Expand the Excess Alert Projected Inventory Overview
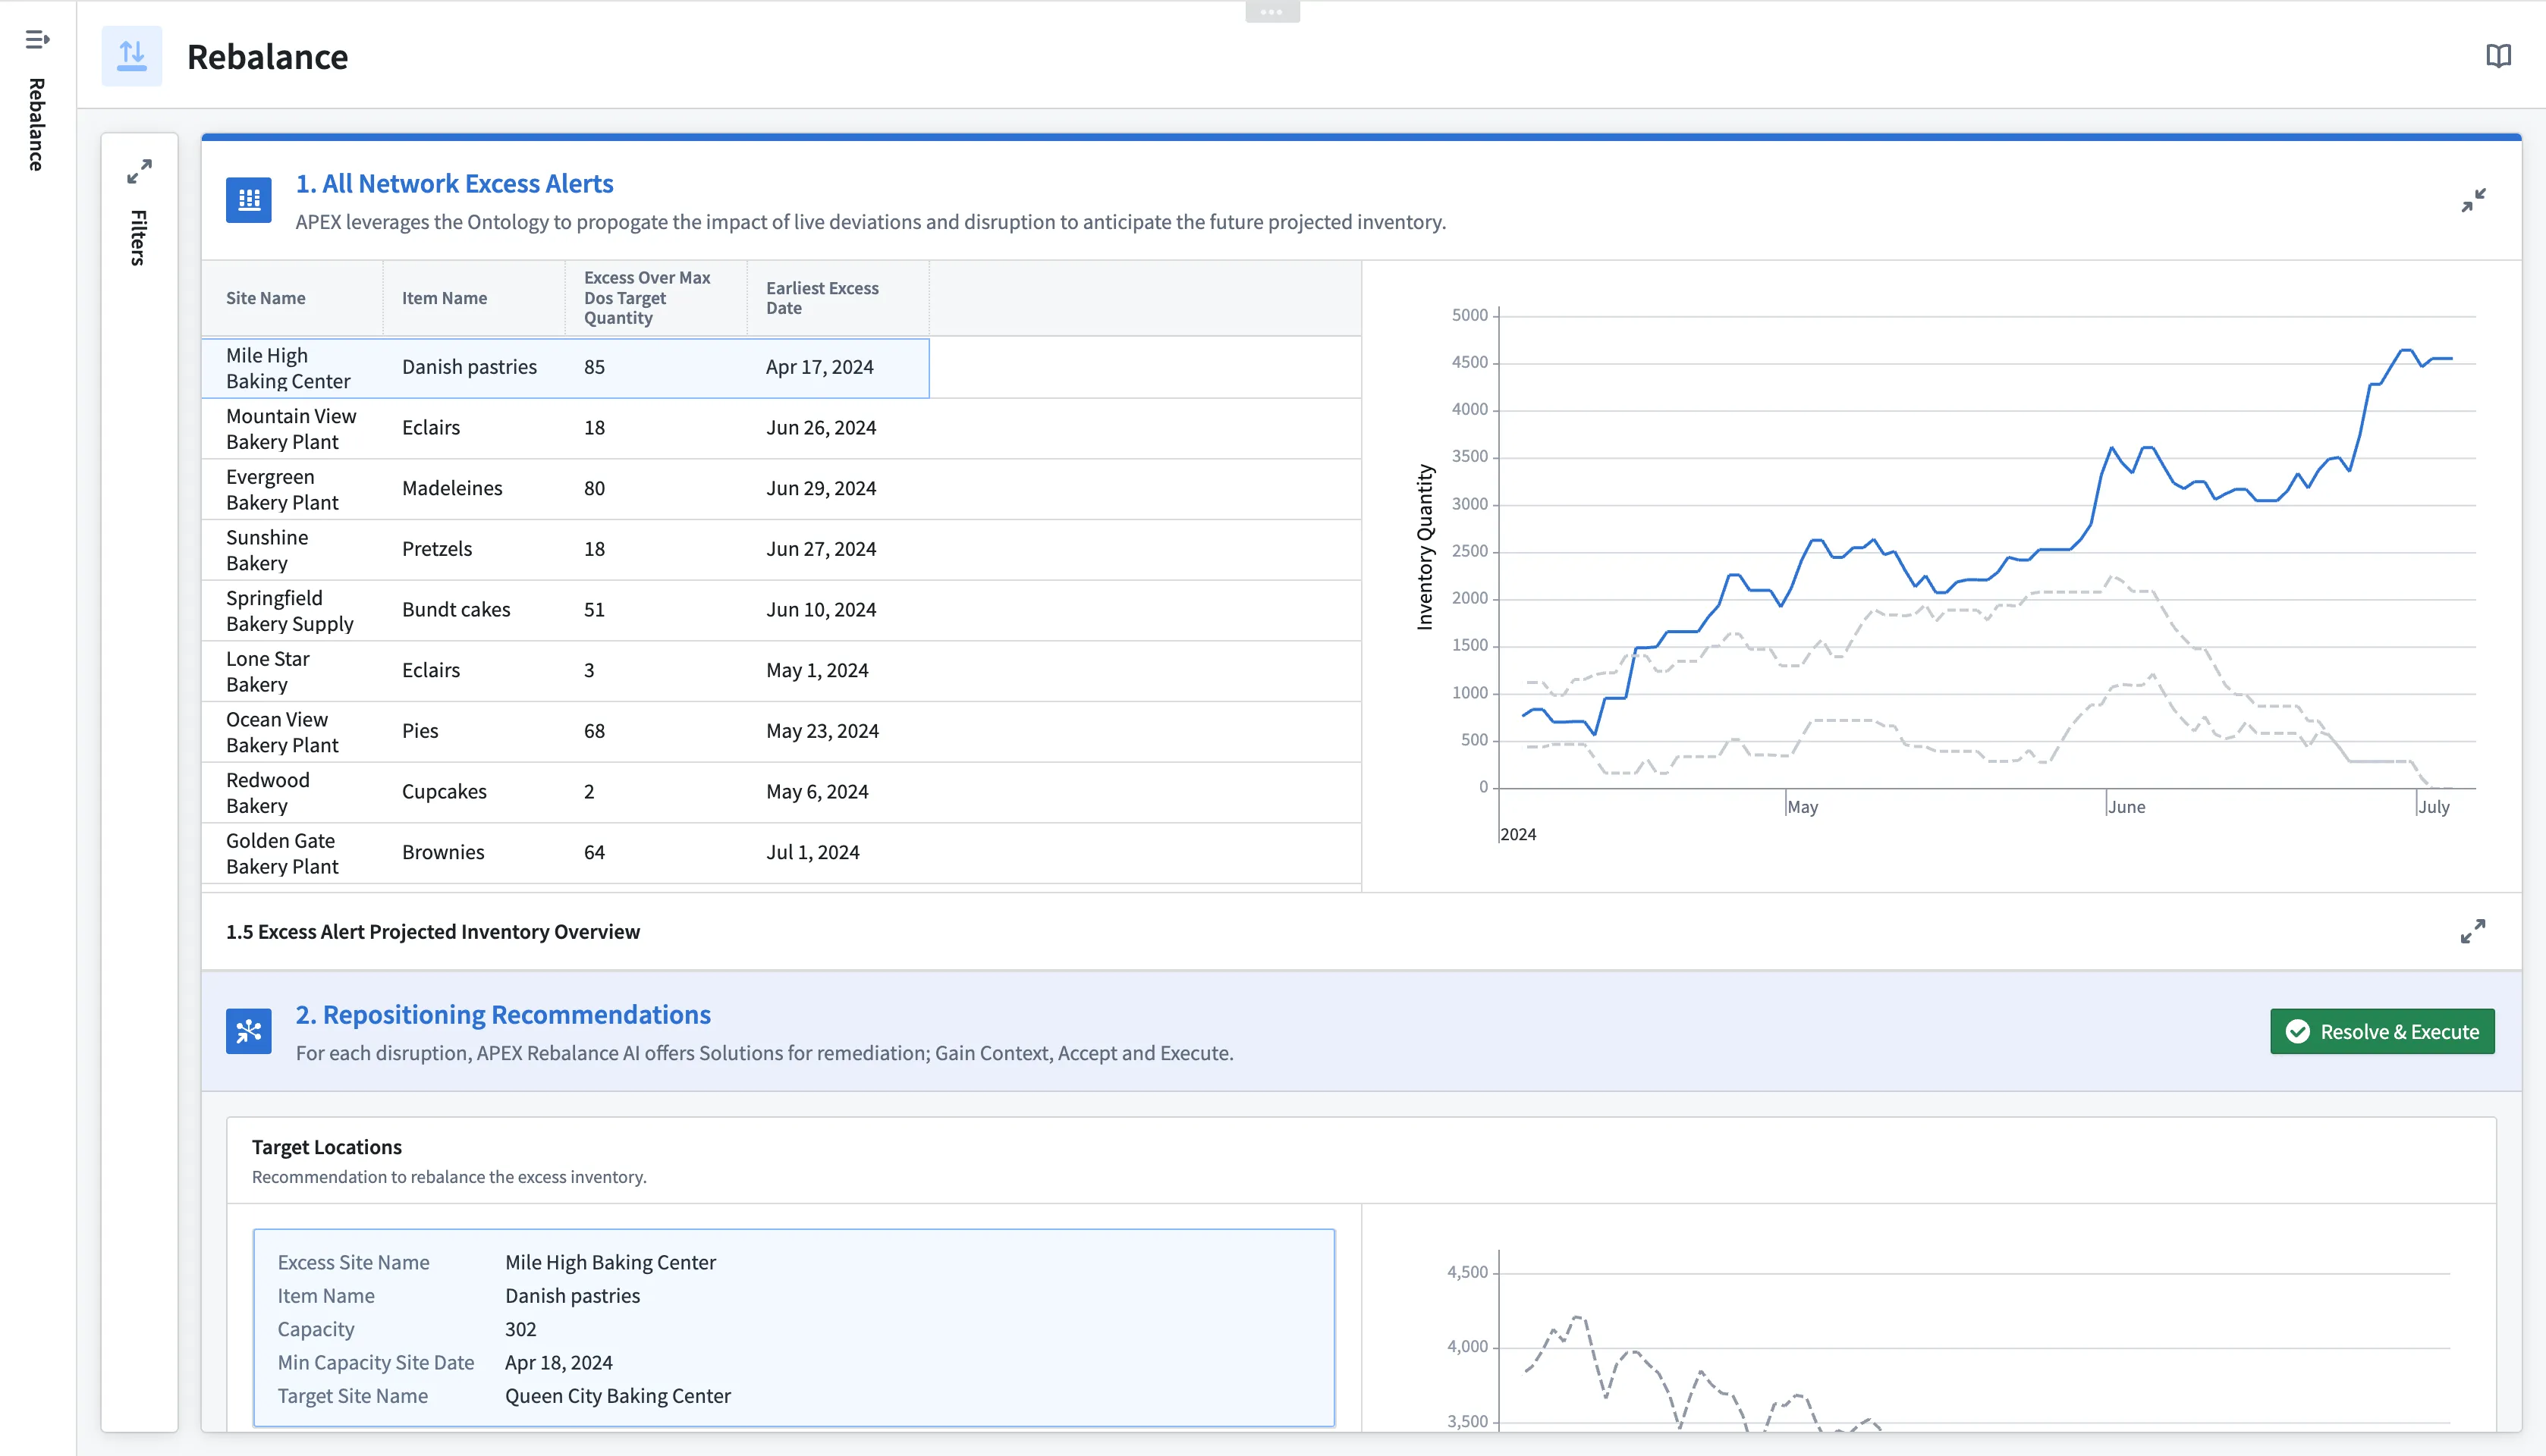 pyautogui.click(x=2472, y=931)
